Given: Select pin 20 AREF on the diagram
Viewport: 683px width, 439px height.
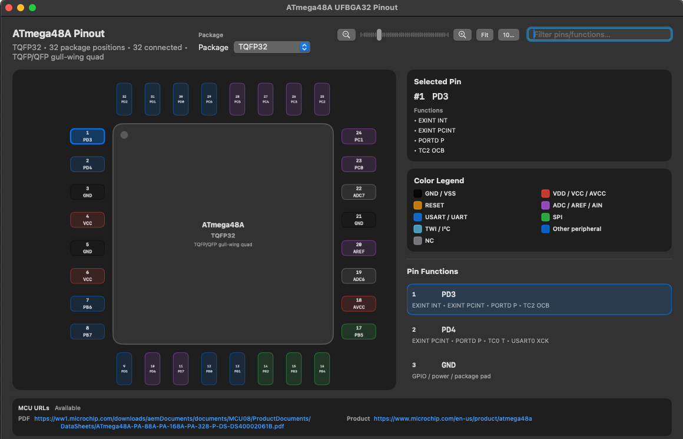Looking at the screenshot, I should pyautogui.click(x=359, y=248).
